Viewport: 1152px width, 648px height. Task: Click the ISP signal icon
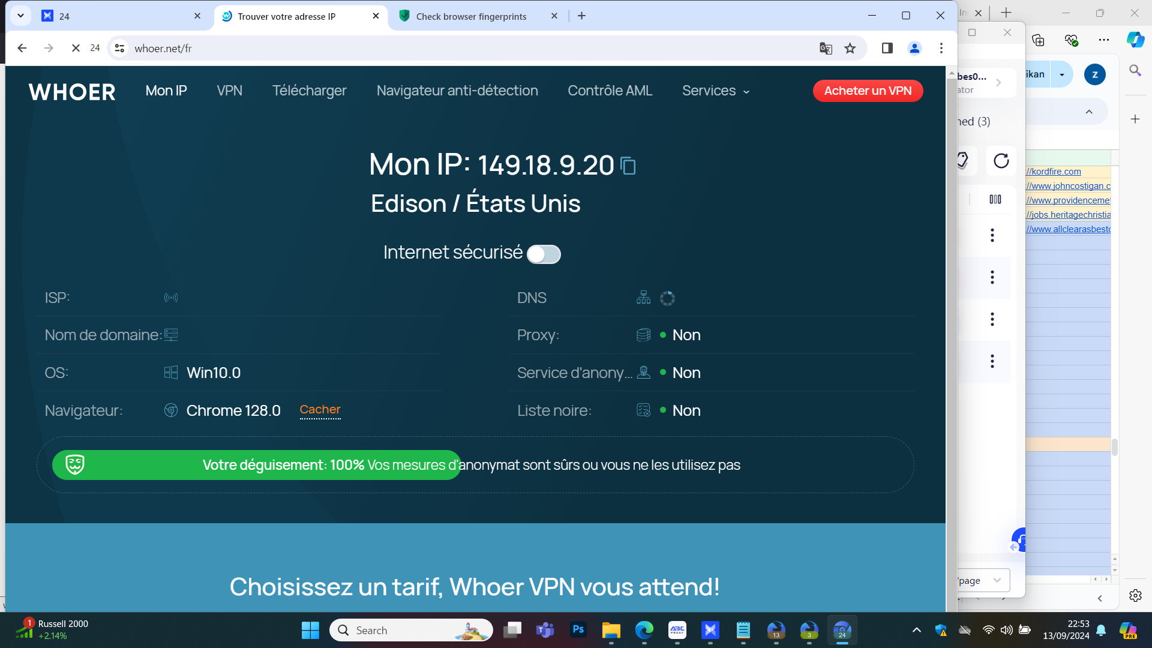click(x=171, y=298)
